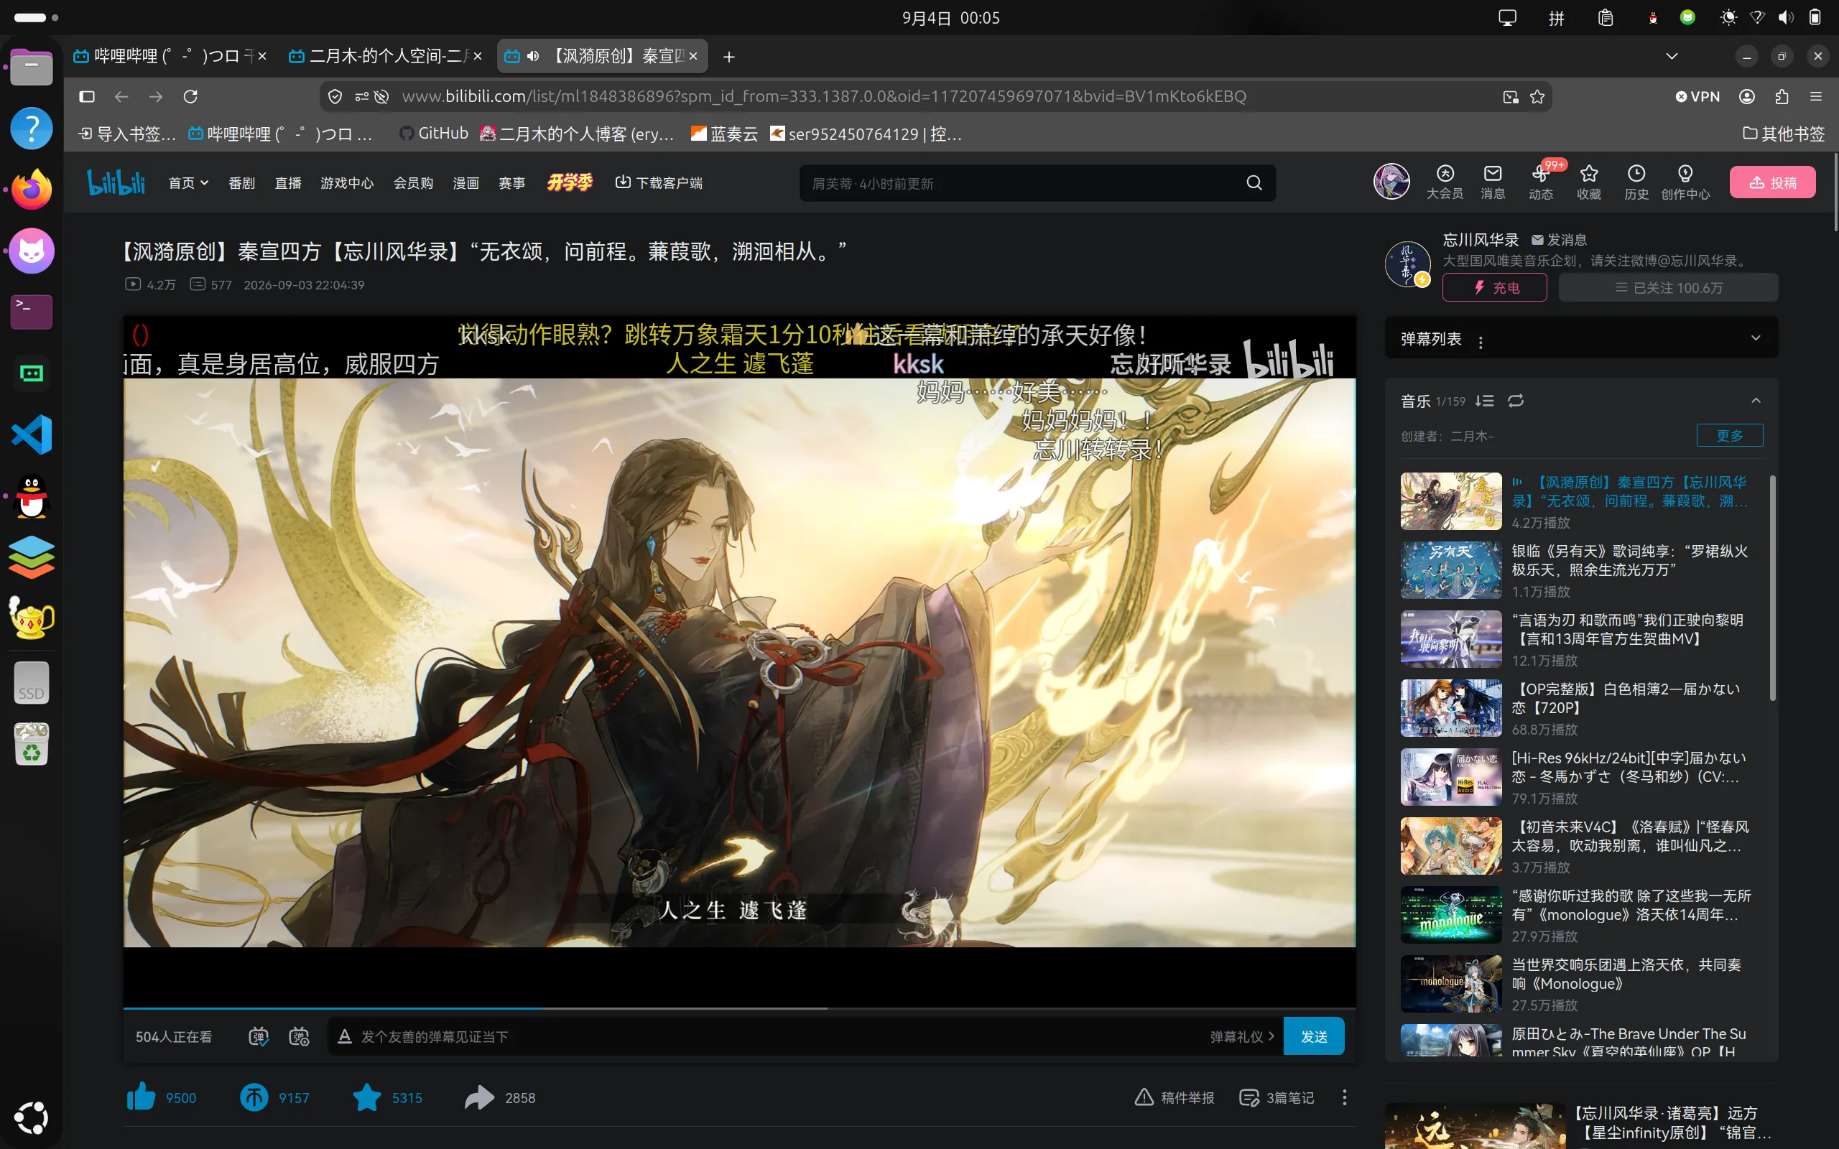Open the Terminal from the dock
The image size is (1839, 1149).
tap(31, 311)
